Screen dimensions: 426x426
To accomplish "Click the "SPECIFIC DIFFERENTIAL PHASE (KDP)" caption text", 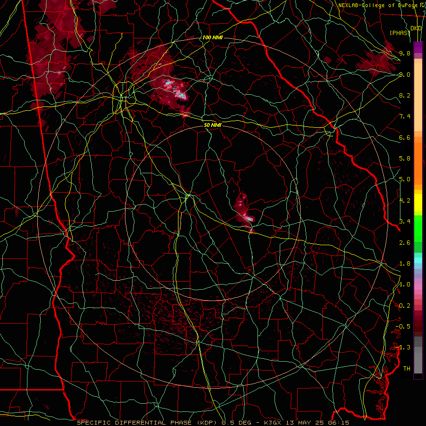I will tap(148, 423).
